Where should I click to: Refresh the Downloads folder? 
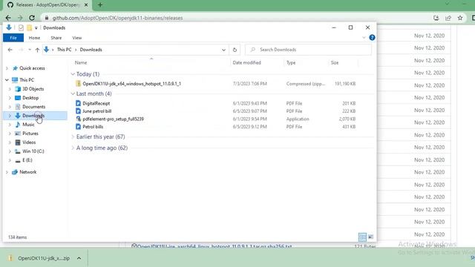click(235, 50)
